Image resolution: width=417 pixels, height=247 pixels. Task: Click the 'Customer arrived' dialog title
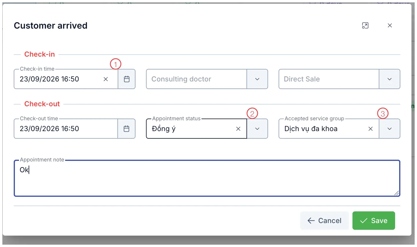[51, 26]
